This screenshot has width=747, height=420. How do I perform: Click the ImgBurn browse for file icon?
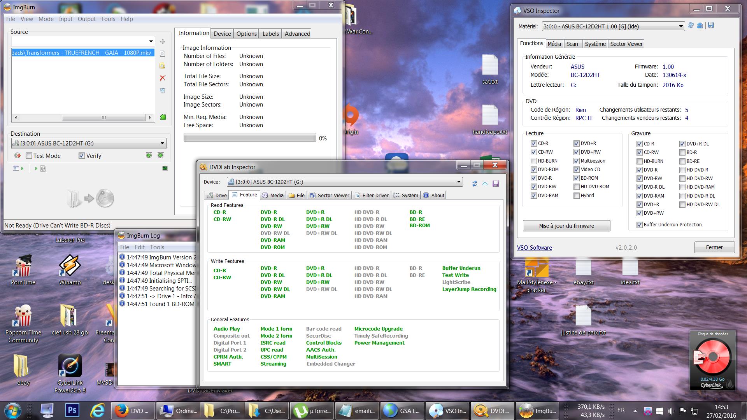coord(163,54)
